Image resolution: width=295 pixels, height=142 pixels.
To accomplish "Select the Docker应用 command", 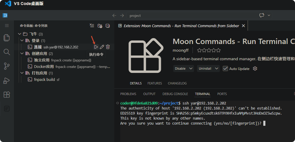I will [64, 67].
